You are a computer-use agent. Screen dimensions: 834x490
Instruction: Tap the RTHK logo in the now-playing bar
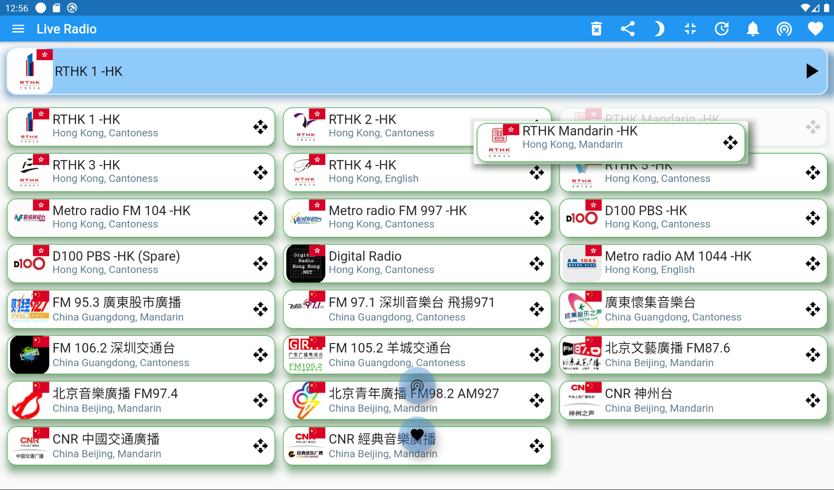click(30, 71)
